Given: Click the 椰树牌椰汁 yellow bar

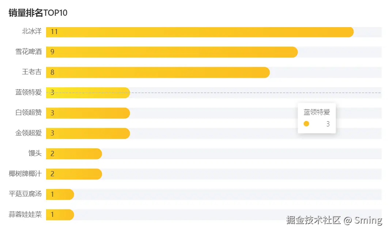Looking at the screenshot, I should pyautogui.click(x=74, y=174).
